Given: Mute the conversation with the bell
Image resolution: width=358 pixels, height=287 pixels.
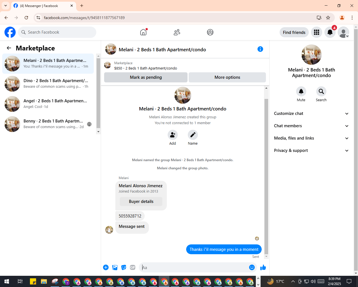Looking at the screenshot, I should [x=301, y=91].
